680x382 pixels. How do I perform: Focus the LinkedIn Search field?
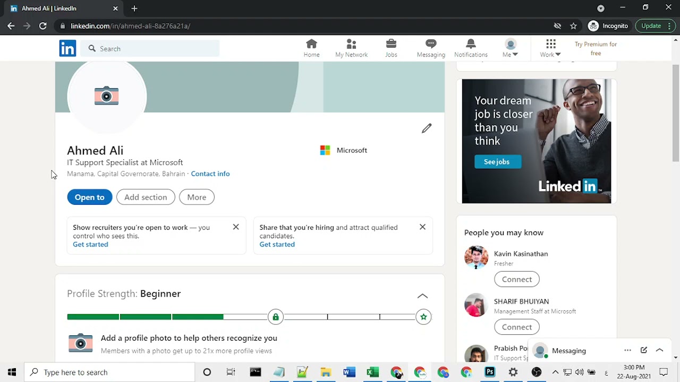tap(150, 48)
